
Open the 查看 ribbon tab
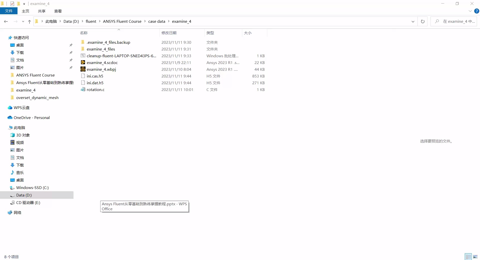pyautogui.click(x=58, y=11)
